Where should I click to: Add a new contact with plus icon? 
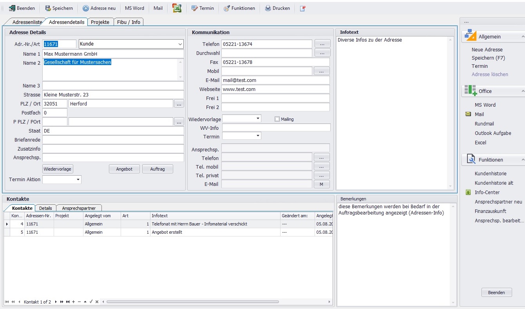point(73,302)
